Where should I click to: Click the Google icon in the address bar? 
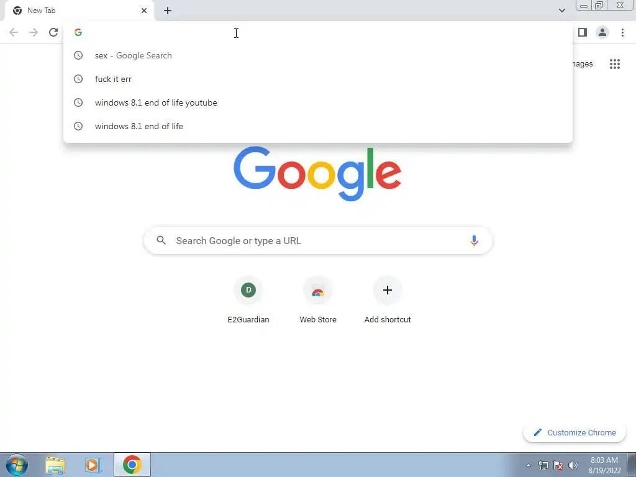click(78, 32)
